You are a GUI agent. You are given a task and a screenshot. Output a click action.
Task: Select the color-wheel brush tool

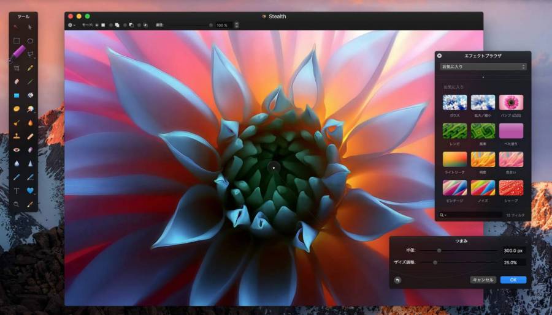(30, 109)
